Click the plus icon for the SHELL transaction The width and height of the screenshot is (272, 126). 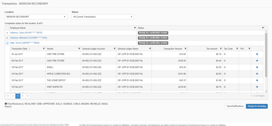(257, 67)
